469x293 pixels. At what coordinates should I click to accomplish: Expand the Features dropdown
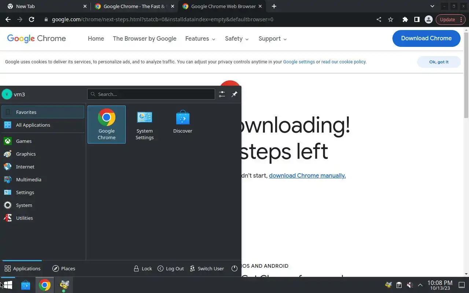(x=200, y=38)
